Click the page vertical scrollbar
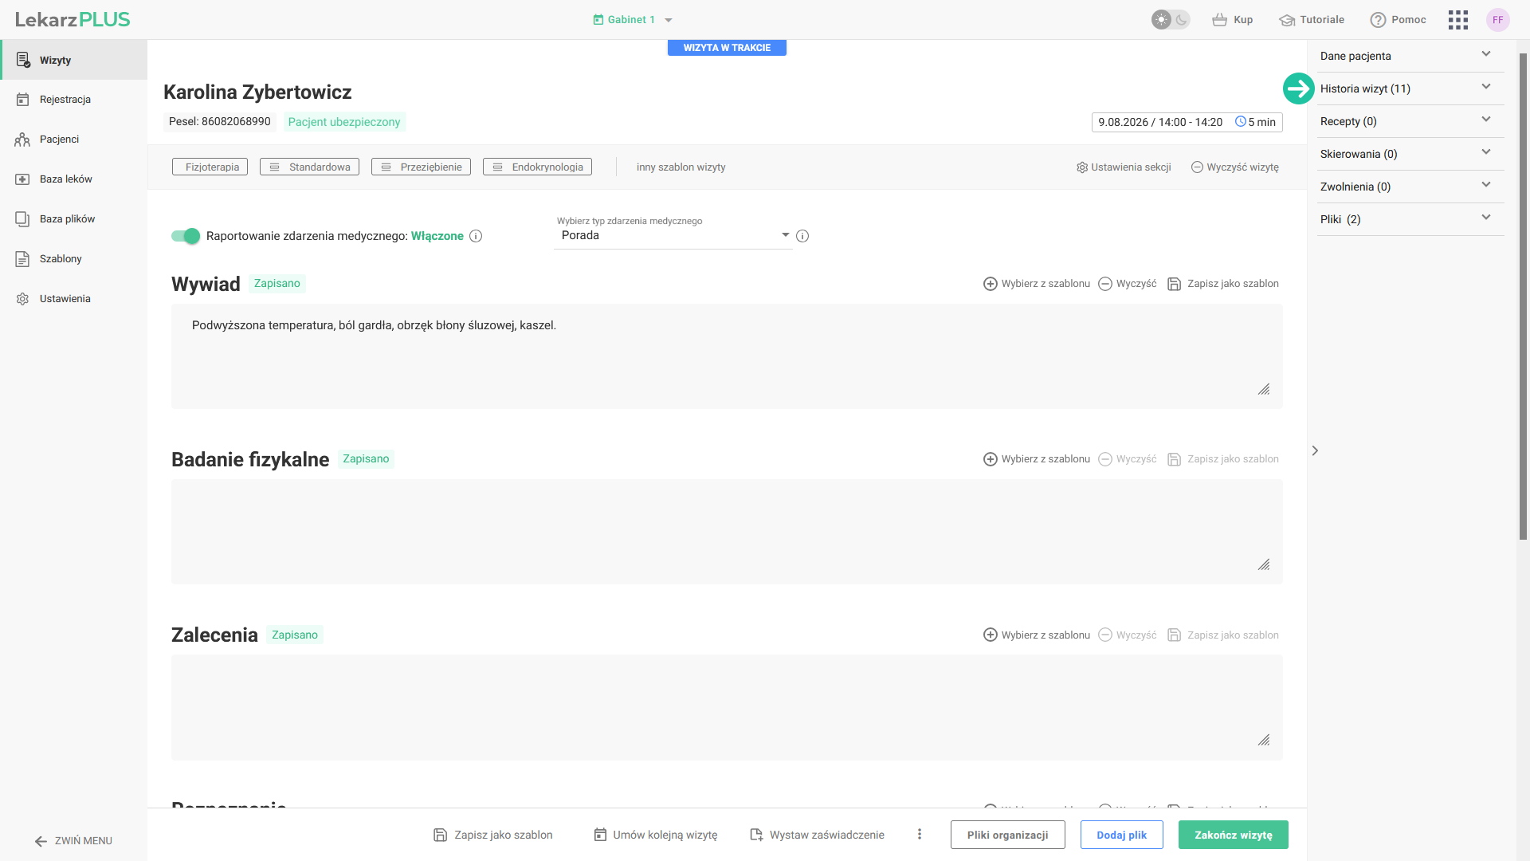This screenshot has width=1530, height=861. (1523, 297)
